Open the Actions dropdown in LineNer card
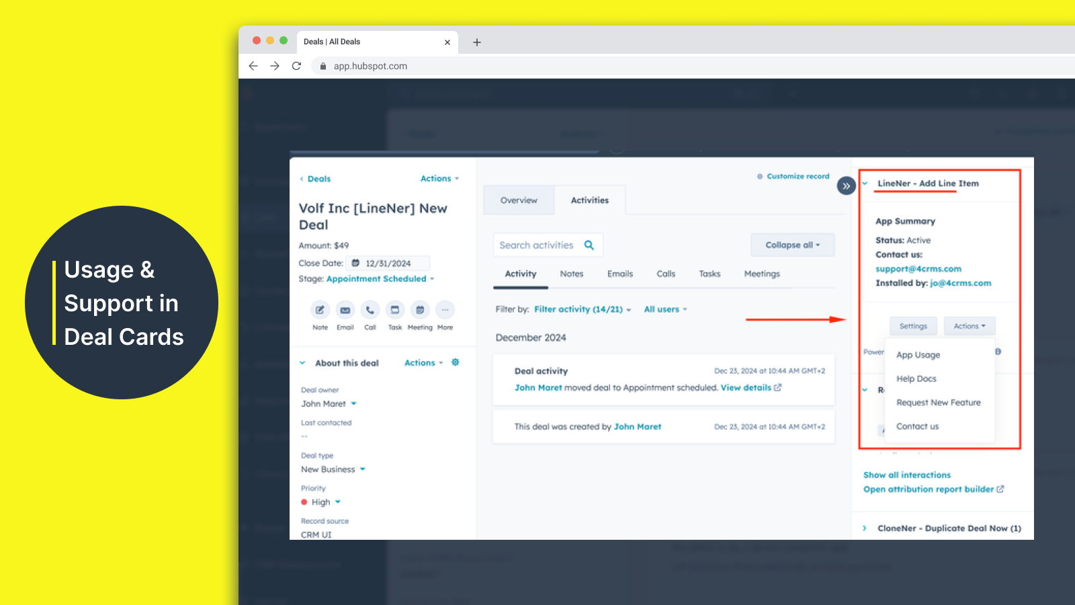Image resolution: width=1075 pixels, height=605 pixels. pos(970,326)
